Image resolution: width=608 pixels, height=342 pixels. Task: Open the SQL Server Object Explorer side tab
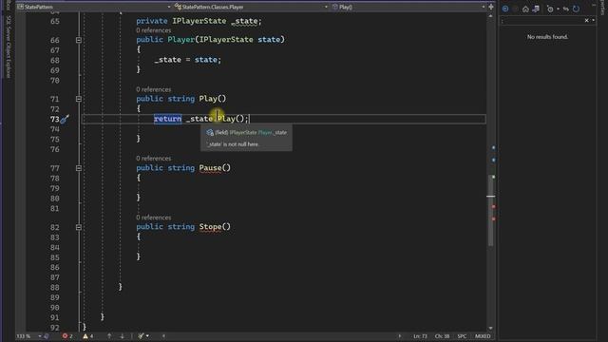9,47
